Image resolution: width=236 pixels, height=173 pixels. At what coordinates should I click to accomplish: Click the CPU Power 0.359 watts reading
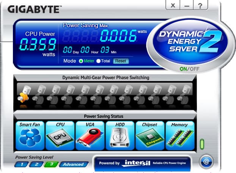(38, 44)
